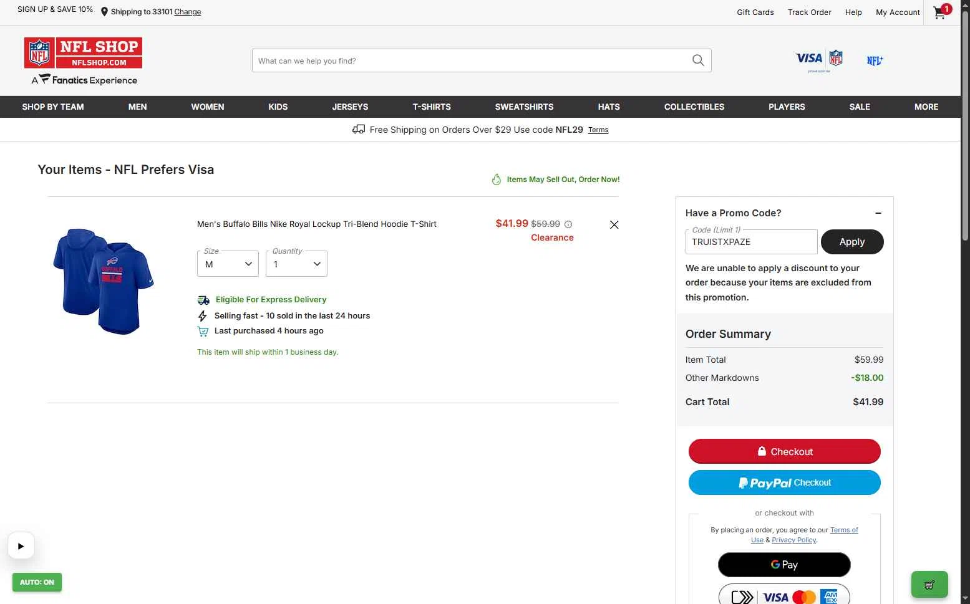Focus the promo code input field
Viewport: 970px width, 604px height.
coord(751,242)
